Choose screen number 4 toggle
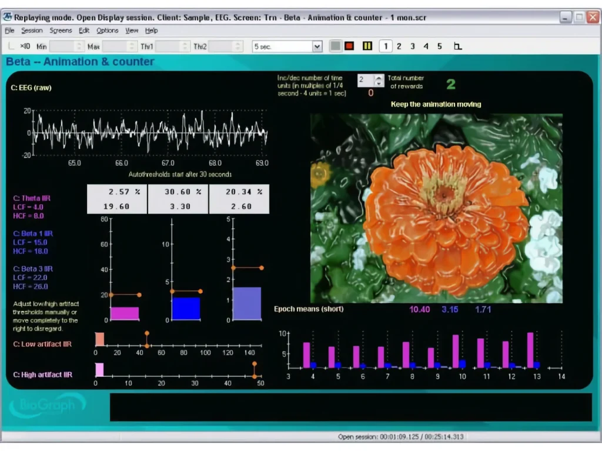 426,46
